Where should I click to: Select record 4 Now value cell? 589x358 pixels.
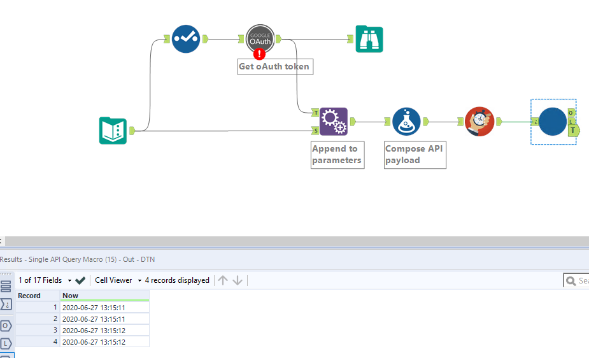pos(105,342)
